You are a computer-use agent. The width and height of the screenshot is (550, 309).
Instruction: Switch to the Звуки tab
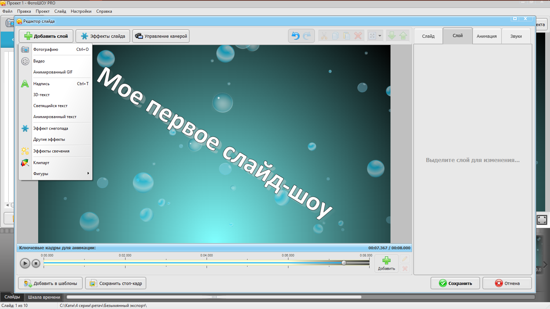(x=516, y=36)
